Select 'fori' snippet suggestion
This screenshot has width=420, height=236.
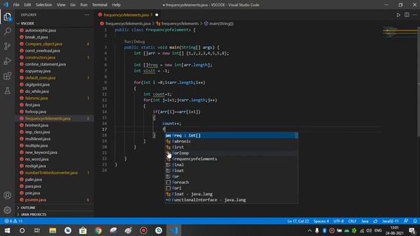[x=232, y=188]
